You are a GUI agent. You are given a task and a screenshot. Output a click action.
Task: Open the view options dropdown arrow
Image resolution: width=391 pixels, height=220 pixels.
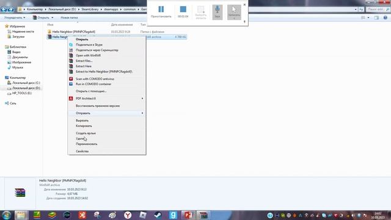(x=368, y=18)
